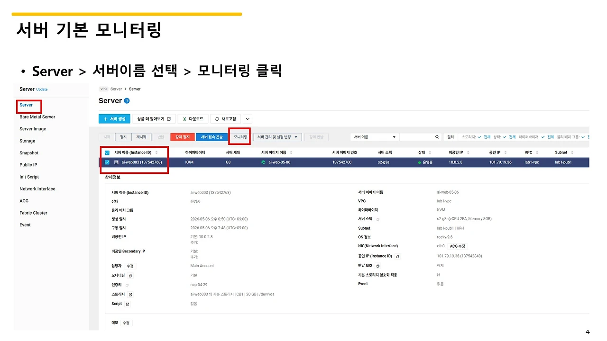Open Fabric Cluster in the sidebar
This screenshot has height=341, width=607.
[34, 213]
